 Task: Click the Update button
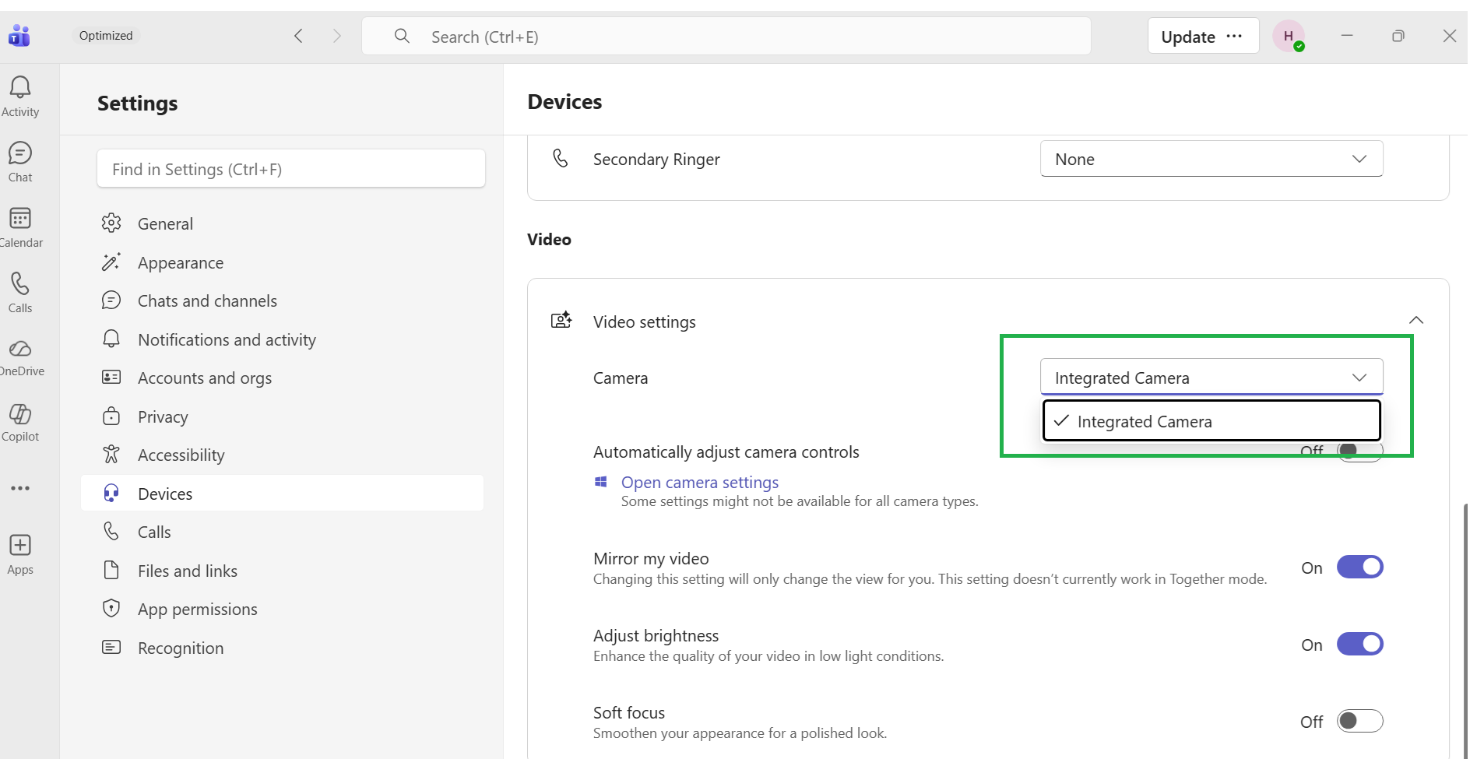coord(1188,37)
